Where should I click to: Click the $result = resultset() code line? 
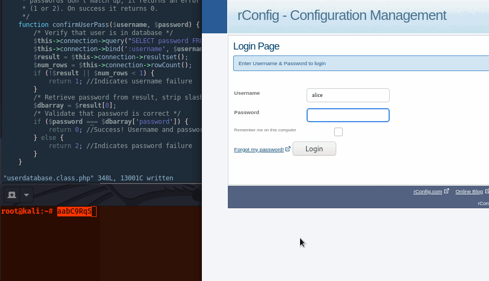[x=111, y=57]
